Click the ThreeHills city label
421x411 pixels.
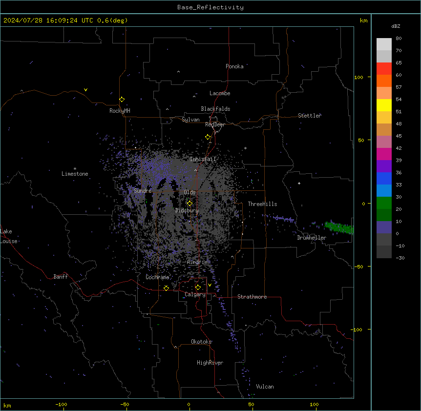[x=262, y=204]
